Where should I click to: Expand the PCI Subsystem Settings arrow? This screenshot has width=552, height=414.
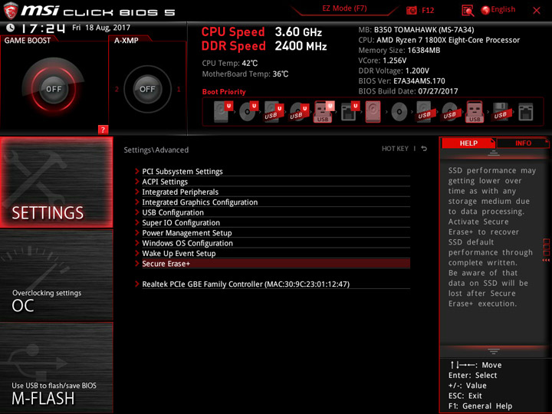(137, 171)
